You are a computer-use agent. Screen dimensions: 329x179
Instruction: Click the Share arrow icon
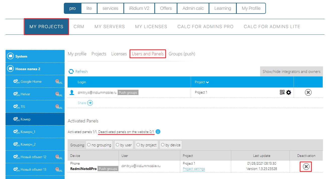90,103
